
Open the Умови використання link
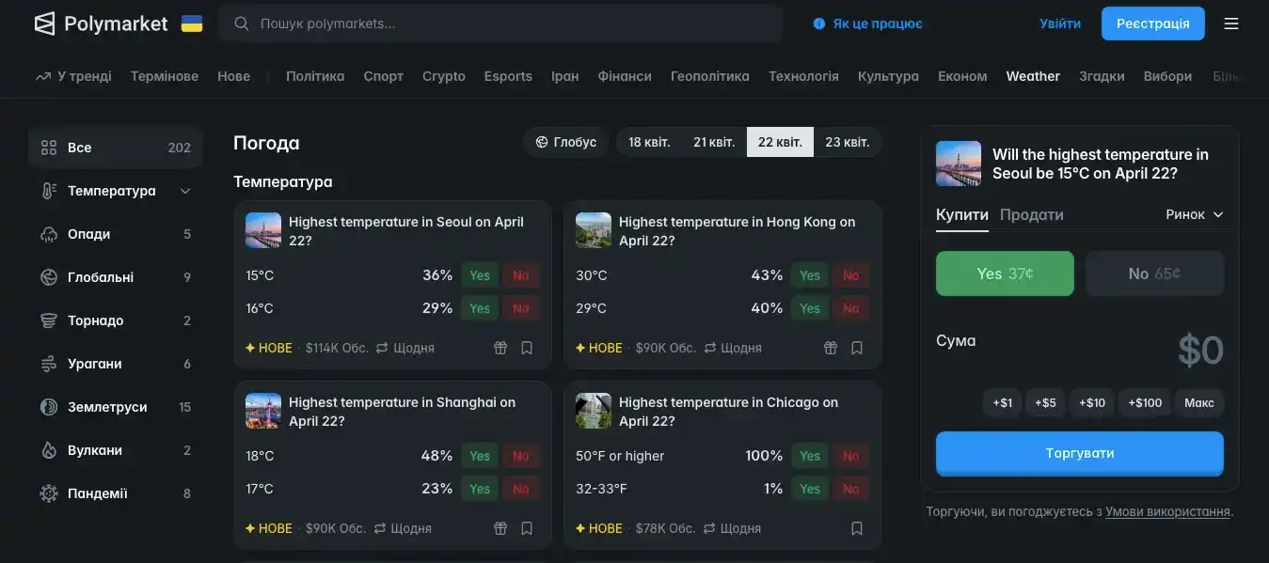click(1167, 511)
